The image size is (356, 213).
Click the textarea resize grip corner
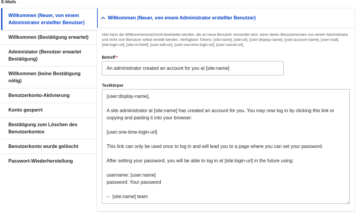coord(348,202)
